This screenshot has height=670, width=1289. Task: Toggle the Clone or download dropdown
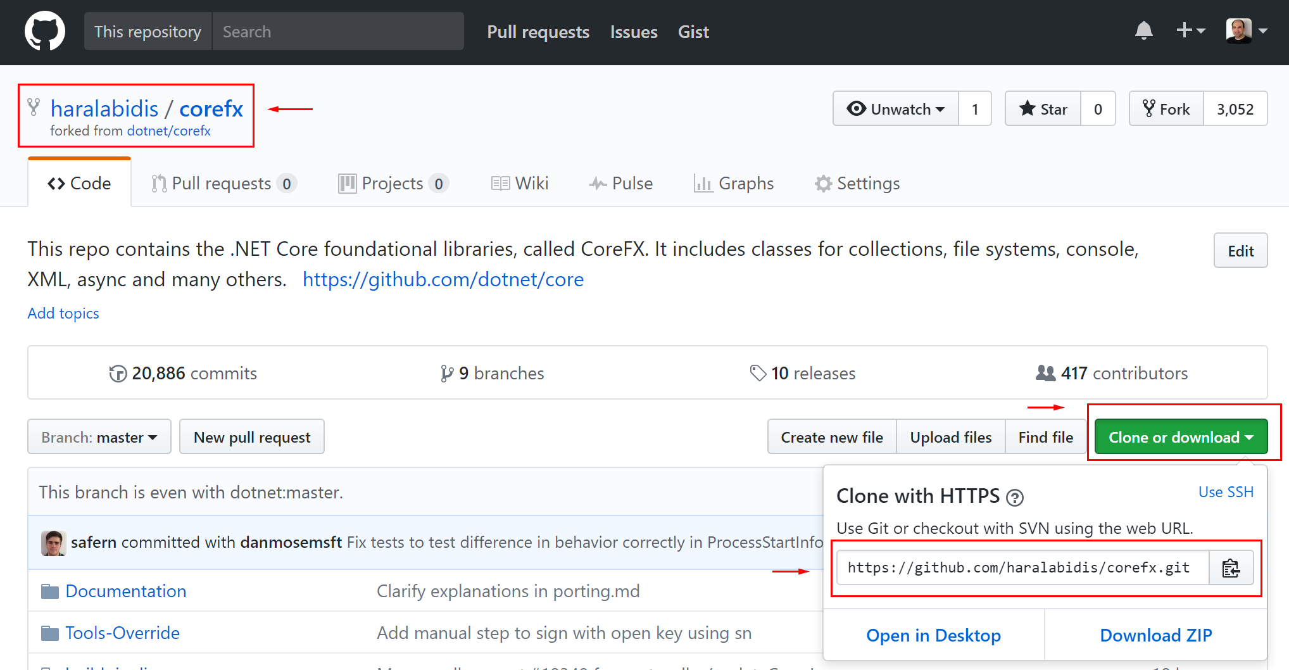(1181, 437)
